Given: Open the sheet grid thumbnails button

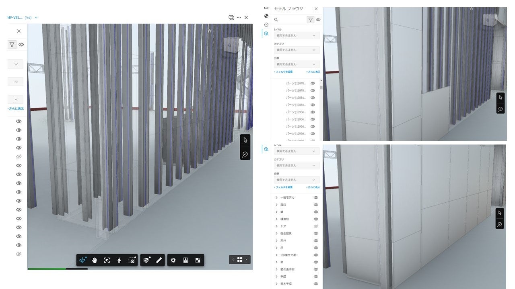Looking at the screenshot, I should point(240,259).
